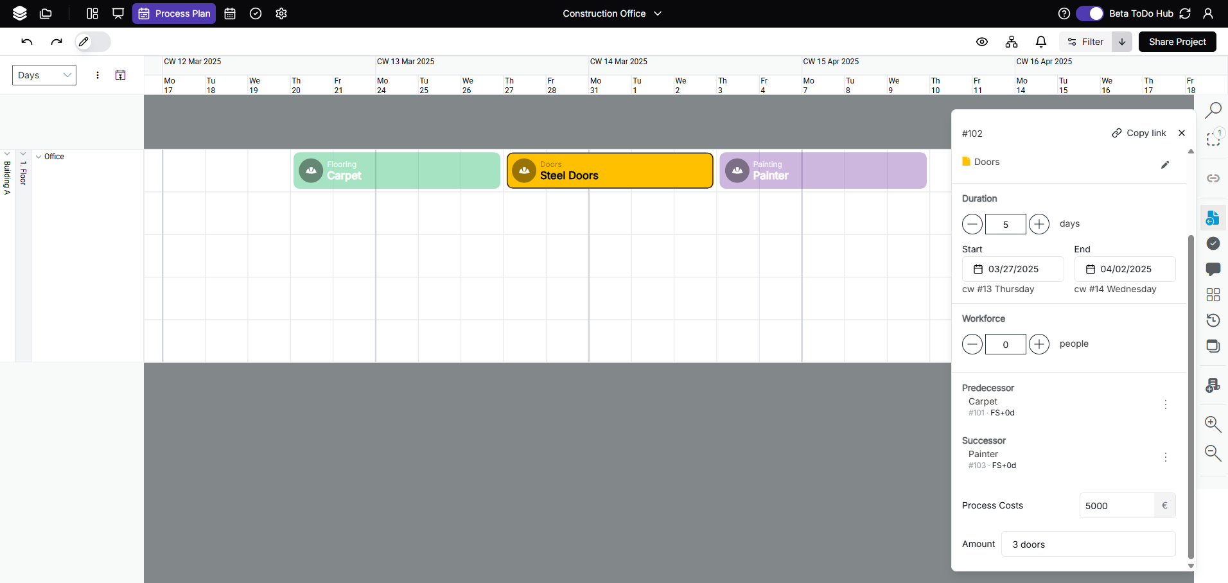Image resolution: width=1228 pixels, height=583 pixels.
Task: Click Copy link in the details panel
Action: (x=1139, y=133)
